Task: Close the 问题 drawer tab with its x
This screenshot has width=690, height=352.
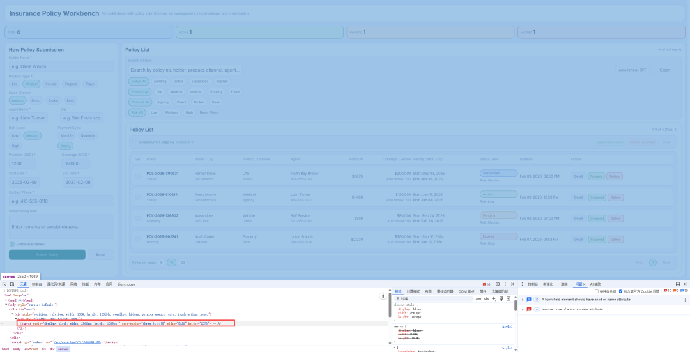Action: [x=585, y=285]
